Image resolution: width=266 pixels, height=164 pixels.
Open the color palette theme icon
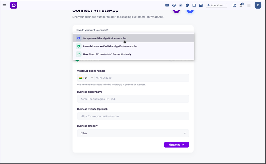187,5
